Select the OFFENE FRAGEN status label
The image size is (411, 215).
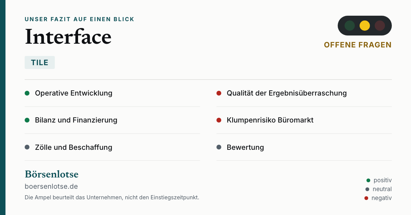point(358,45)
